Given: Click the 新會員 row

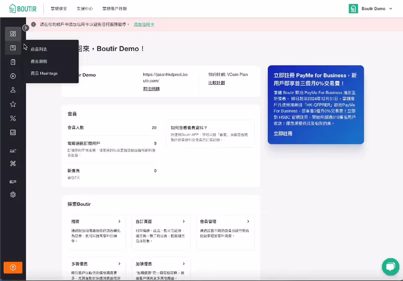Looking at the screenshot, I should tap(112, 174).
